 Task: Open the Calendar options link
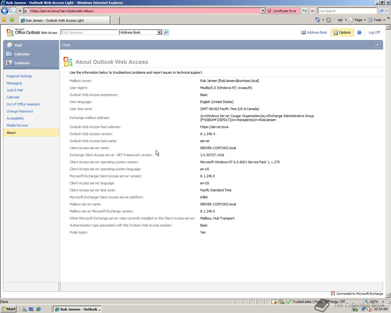pyautogui.click(x=13, y=97)
